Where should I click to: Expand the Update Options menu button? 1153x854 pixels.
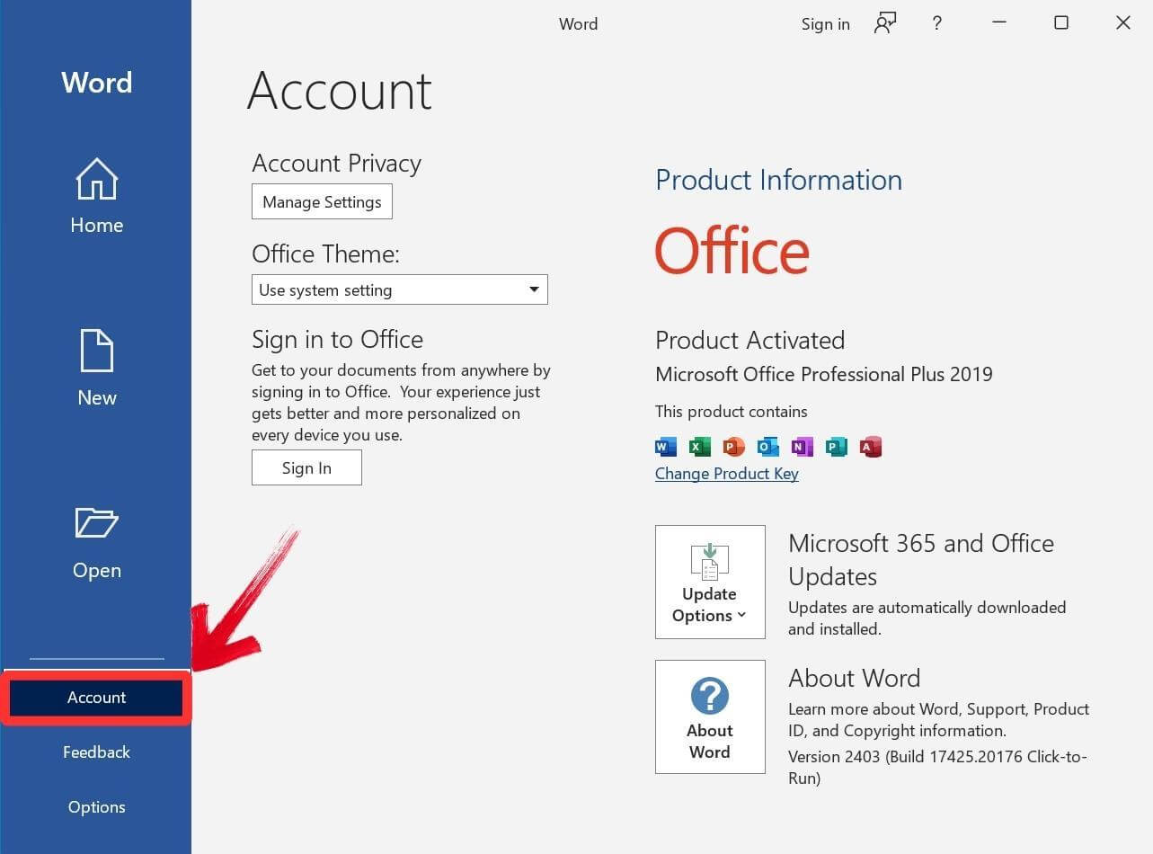(x=710, y=582)
